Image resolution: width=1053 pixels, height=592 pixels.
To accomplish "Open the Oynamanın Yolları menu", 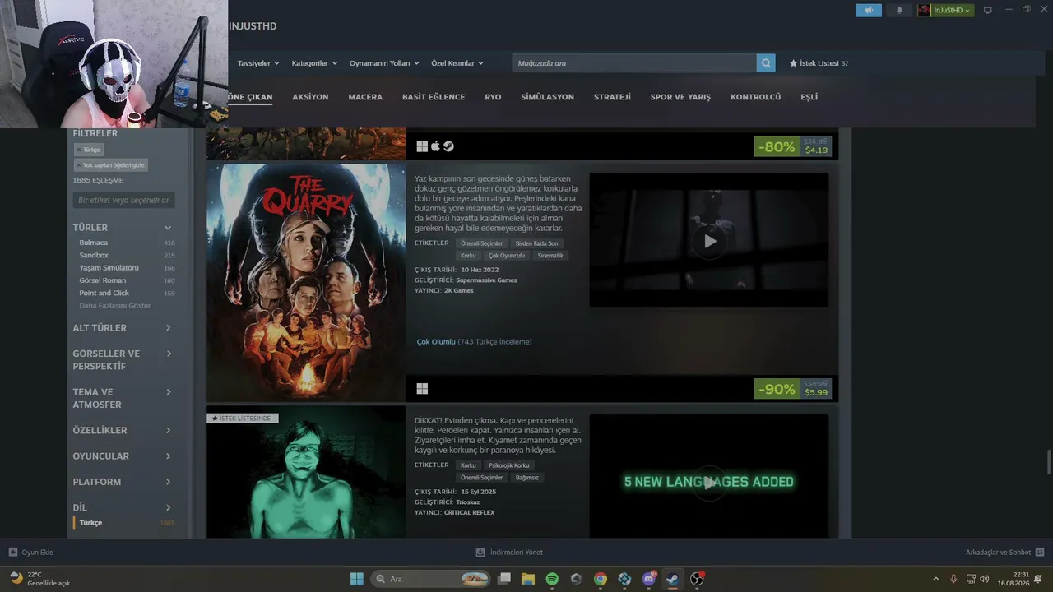I will 384,63.
